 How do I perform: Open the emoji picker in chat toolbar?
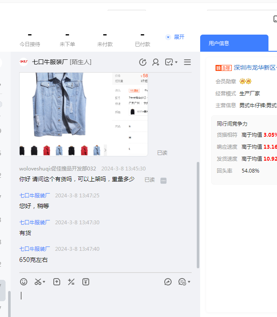(24, 282)
